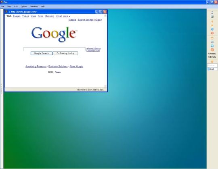Image resolution: width=218 pixels, height=169 pixels.
Task: Open the Privacy link
Action: (58, 72)
